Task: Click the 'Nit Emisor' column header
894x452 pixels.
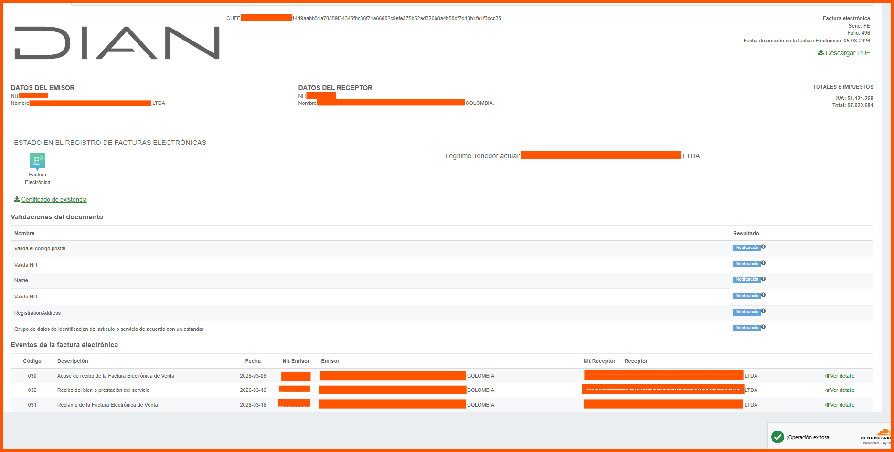Action: point(296,361)
